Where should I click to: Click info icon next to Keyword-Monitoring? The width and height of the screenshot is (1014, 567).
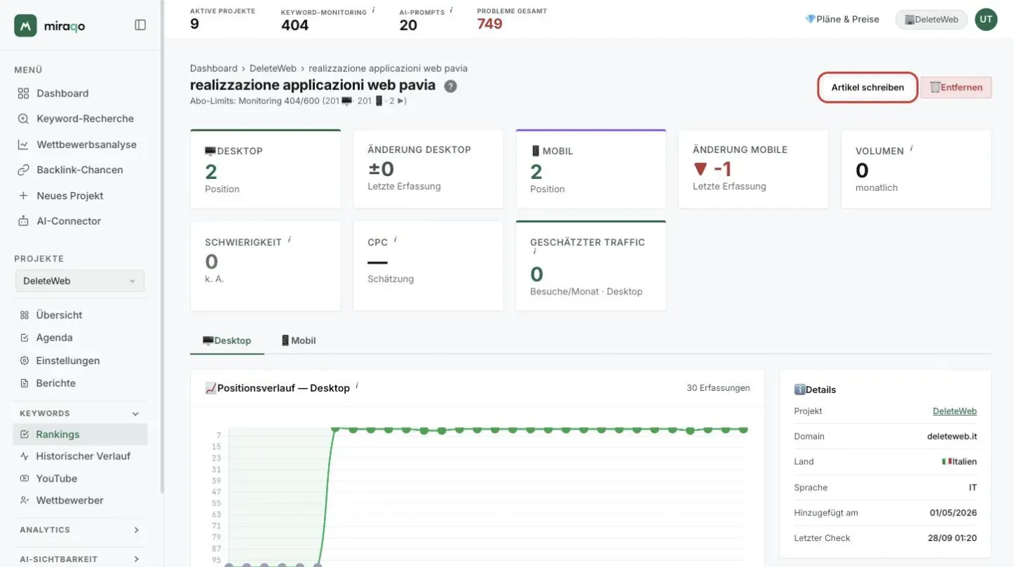[373, 11]
